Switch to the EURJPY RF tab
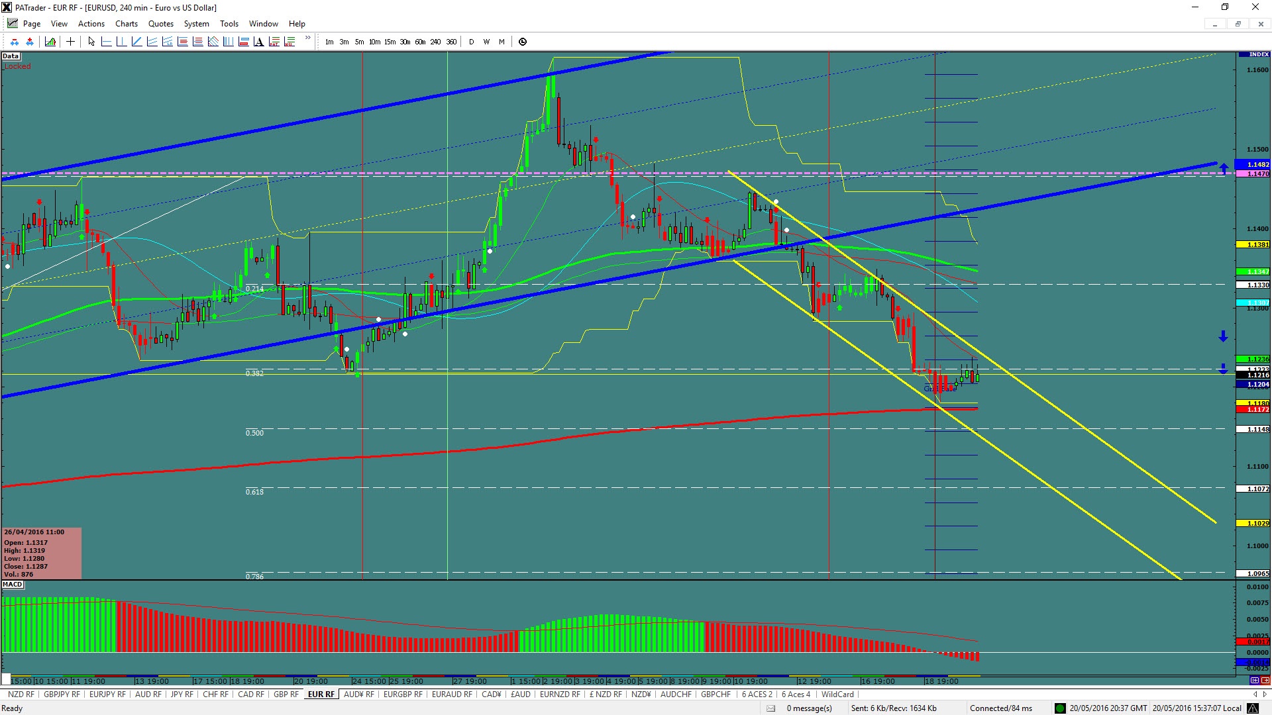The width and height of the screenshot is (1272, 715). click(107, 694)
